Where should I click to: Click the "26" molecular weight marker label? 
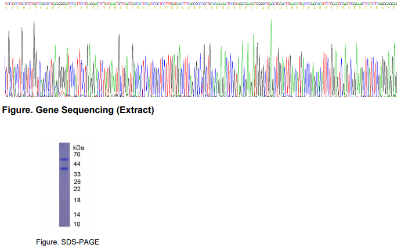77,181
